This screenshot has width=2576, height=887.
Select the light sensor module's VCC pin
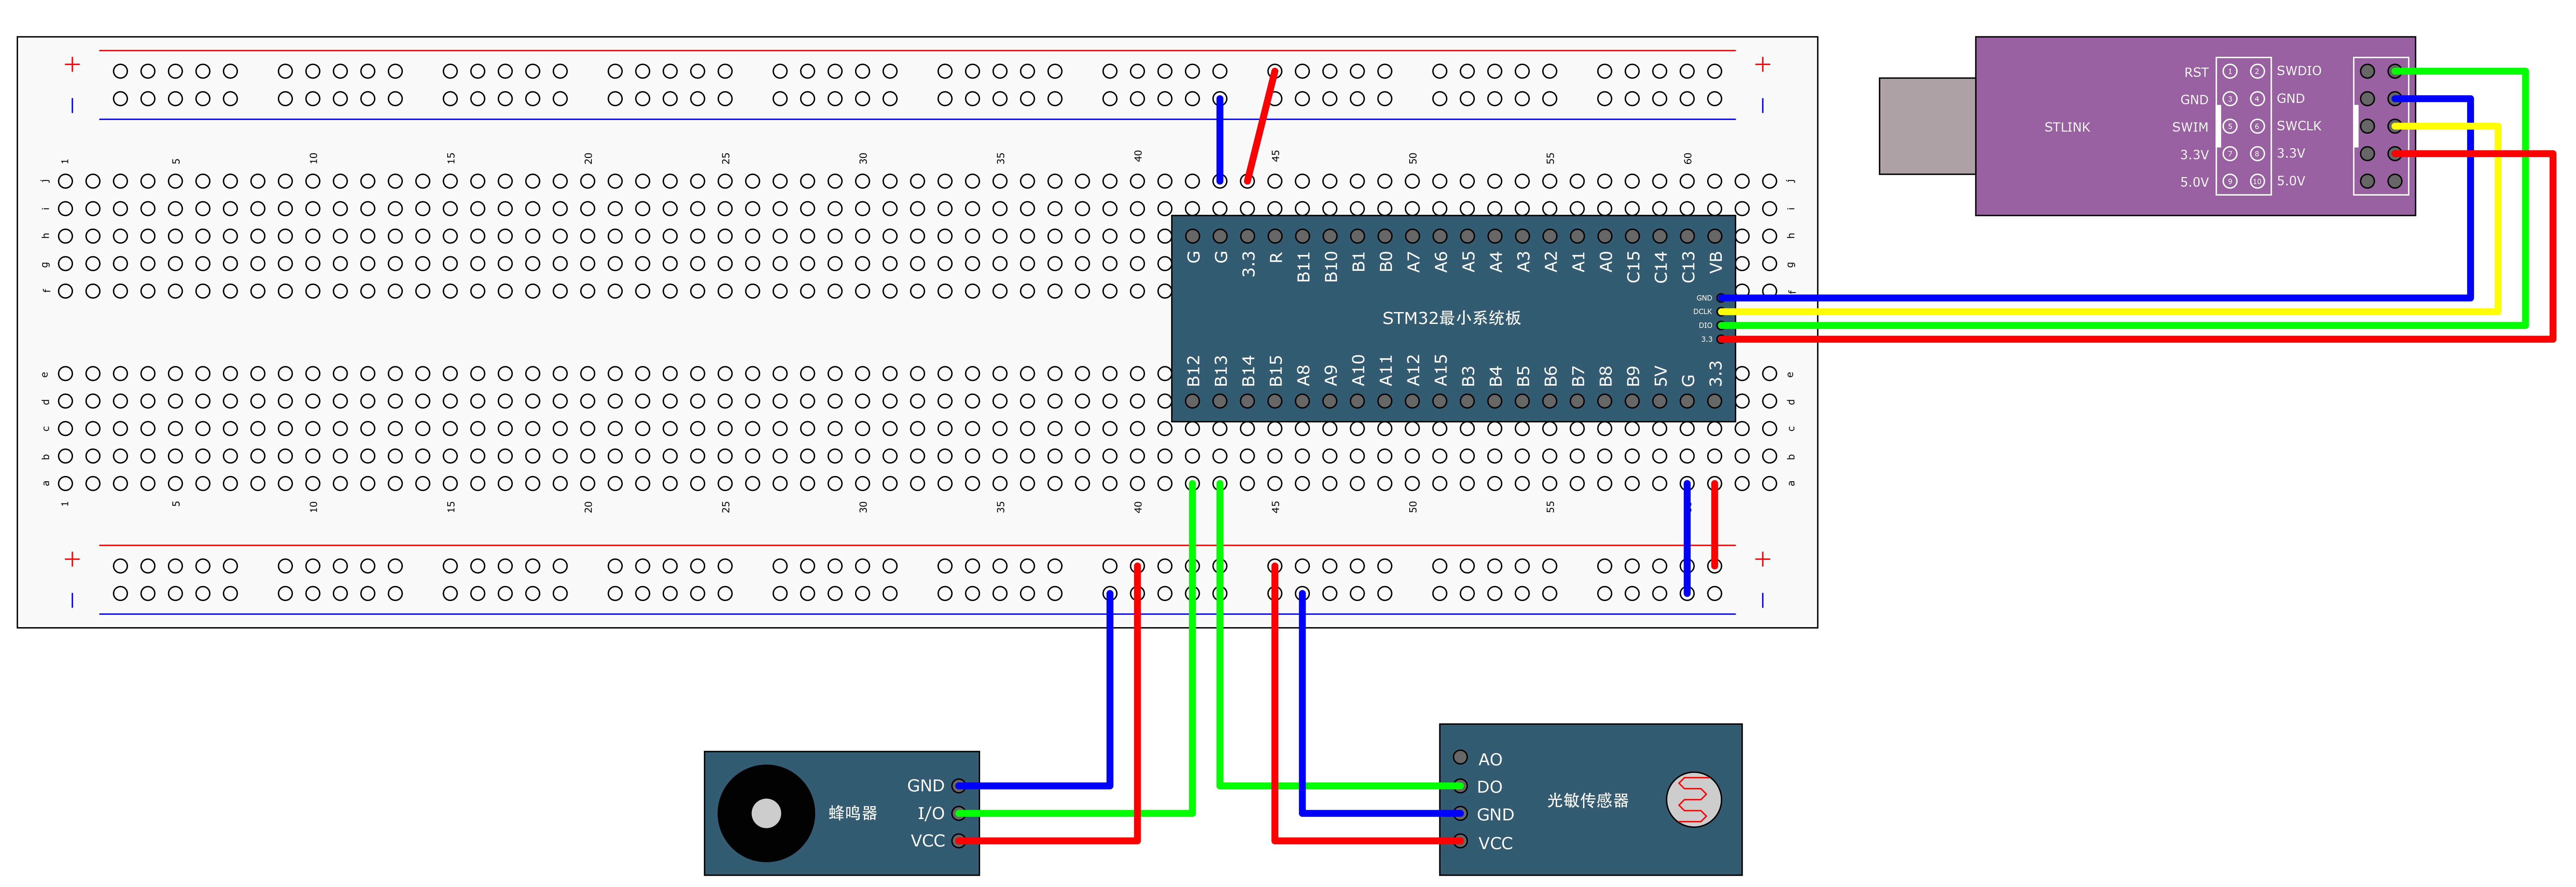pos(1460,841)
